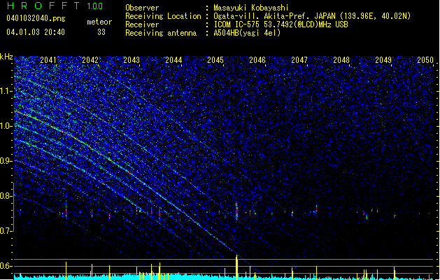Click the 2043 time marker
Viewport: 440px width, 280px height.
coord(132,59)
